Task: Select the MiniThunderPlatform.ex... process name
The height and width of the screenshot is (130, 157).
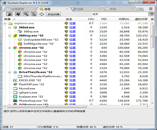Action: point(43,76)
